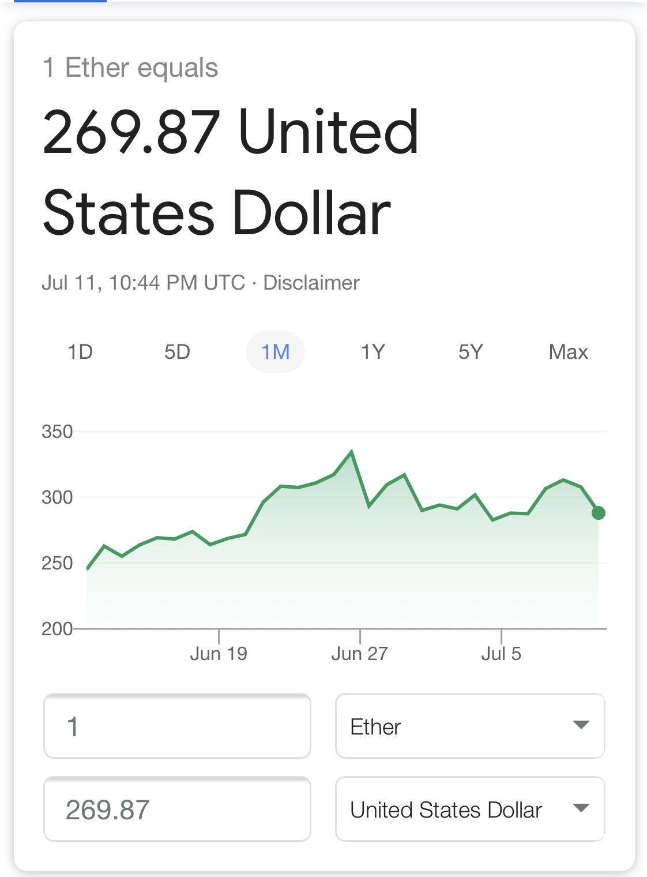Select the 1D time range tab
Screen dimensions: 647x877
(80, 352)
